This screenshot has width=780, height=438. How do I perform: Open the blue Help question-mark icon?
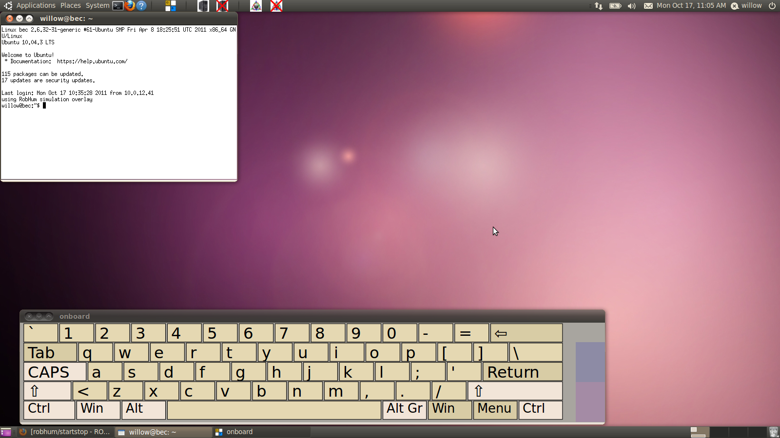141,6
